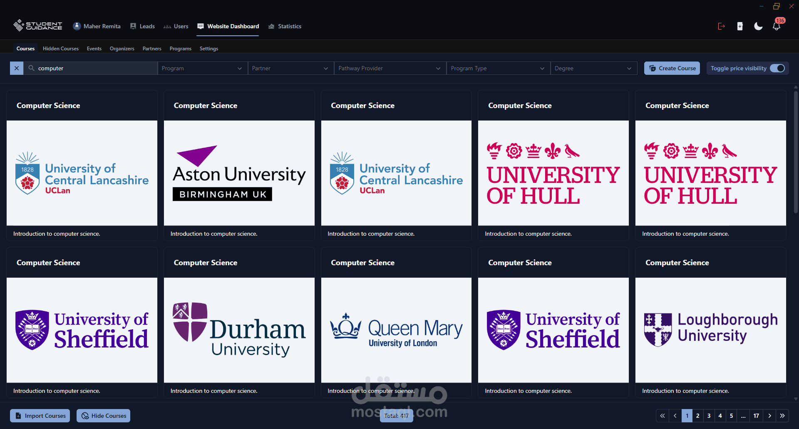The height and width of the screenshot is (429, 799).
Task: Open the Queen Mary University course card
Action: [x=396, y=323]
